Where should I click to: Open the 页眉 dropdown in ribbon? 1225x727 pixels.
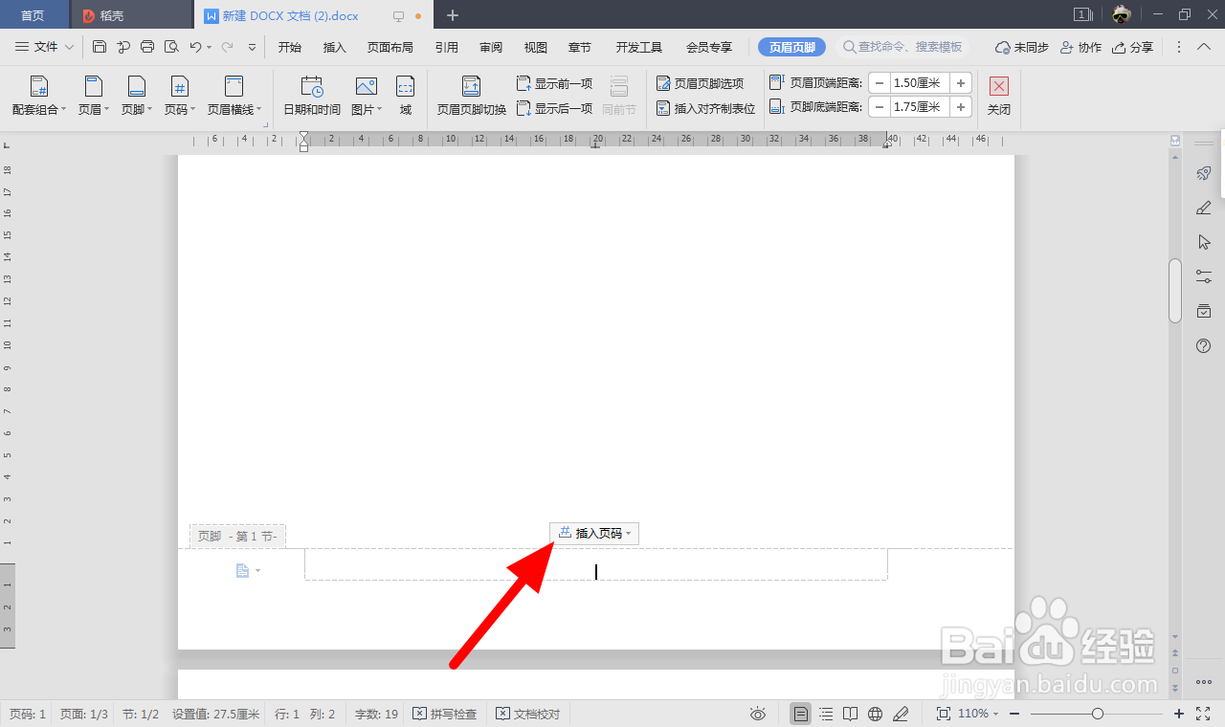[x=94, y=97]
